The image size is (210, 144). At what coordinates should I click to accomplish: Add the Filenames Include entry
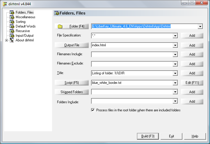click(192, 54)
